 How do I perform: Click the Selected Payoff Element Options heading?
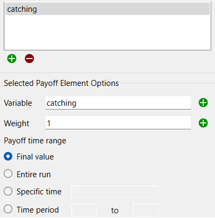(x=62, y=83)
